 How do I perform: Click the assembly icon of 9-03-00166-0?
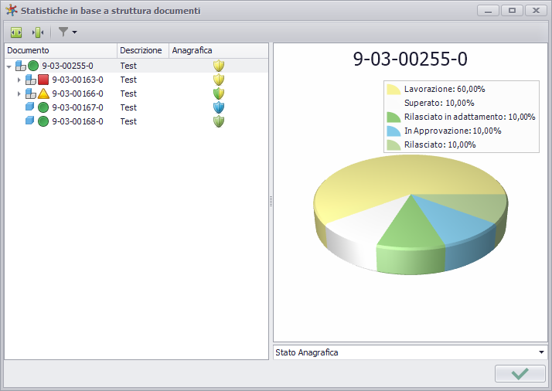[31, 93]
